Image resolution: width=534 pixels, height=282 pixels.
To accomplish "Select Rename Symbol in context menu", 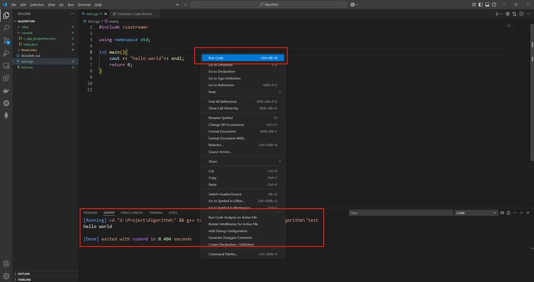I will point(243,118).
